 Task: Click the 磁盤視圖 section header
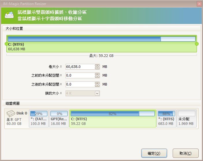click(12, 103)
